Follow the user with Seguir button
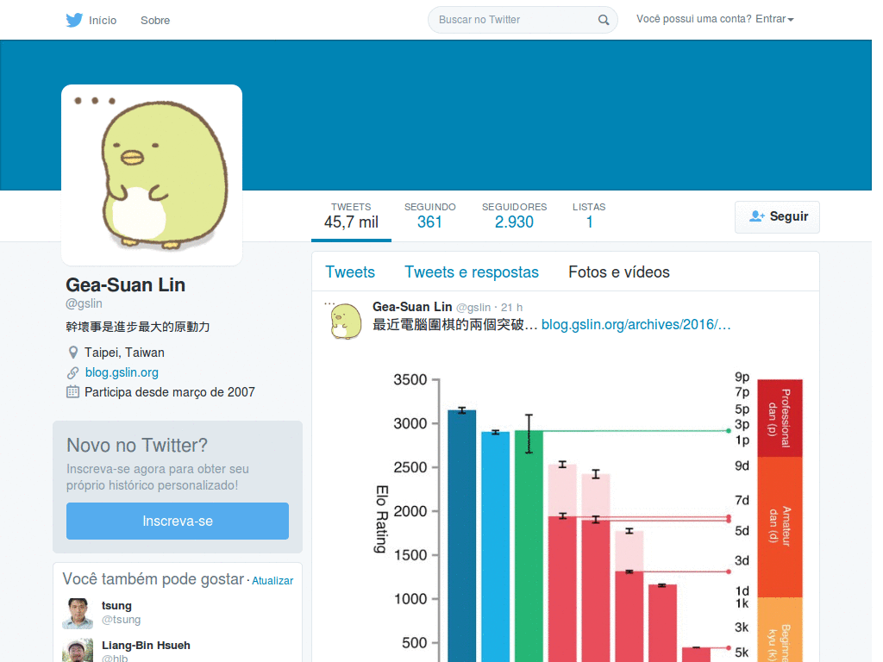Screen dimensions: 883x662 [777, 216]
